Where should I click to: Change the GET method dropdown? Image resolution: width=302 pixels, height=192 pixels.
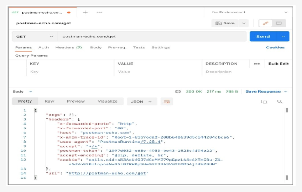click(x=35, y=37)
